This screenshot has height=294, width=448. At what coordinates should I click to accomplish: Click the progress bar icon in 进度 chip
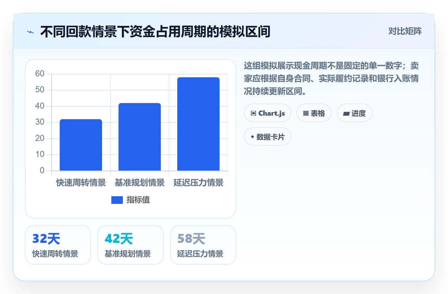click(346, 113)
